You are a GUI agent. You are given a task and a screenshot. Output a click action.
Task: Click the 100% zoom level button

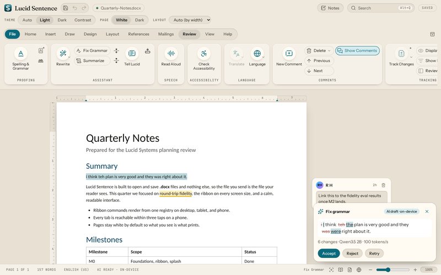(x=429, y=269)
